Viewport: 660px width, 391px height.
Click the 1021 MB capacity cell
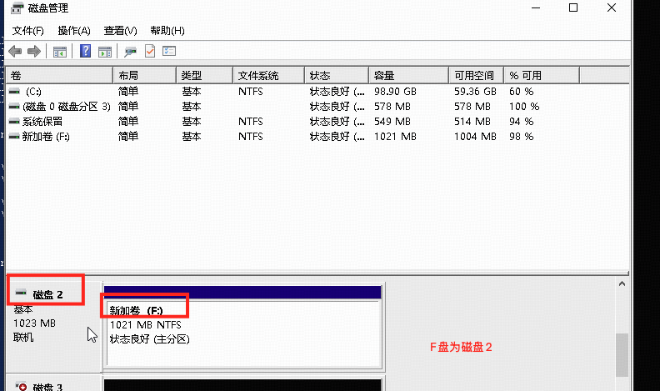(x=395, y=137)
